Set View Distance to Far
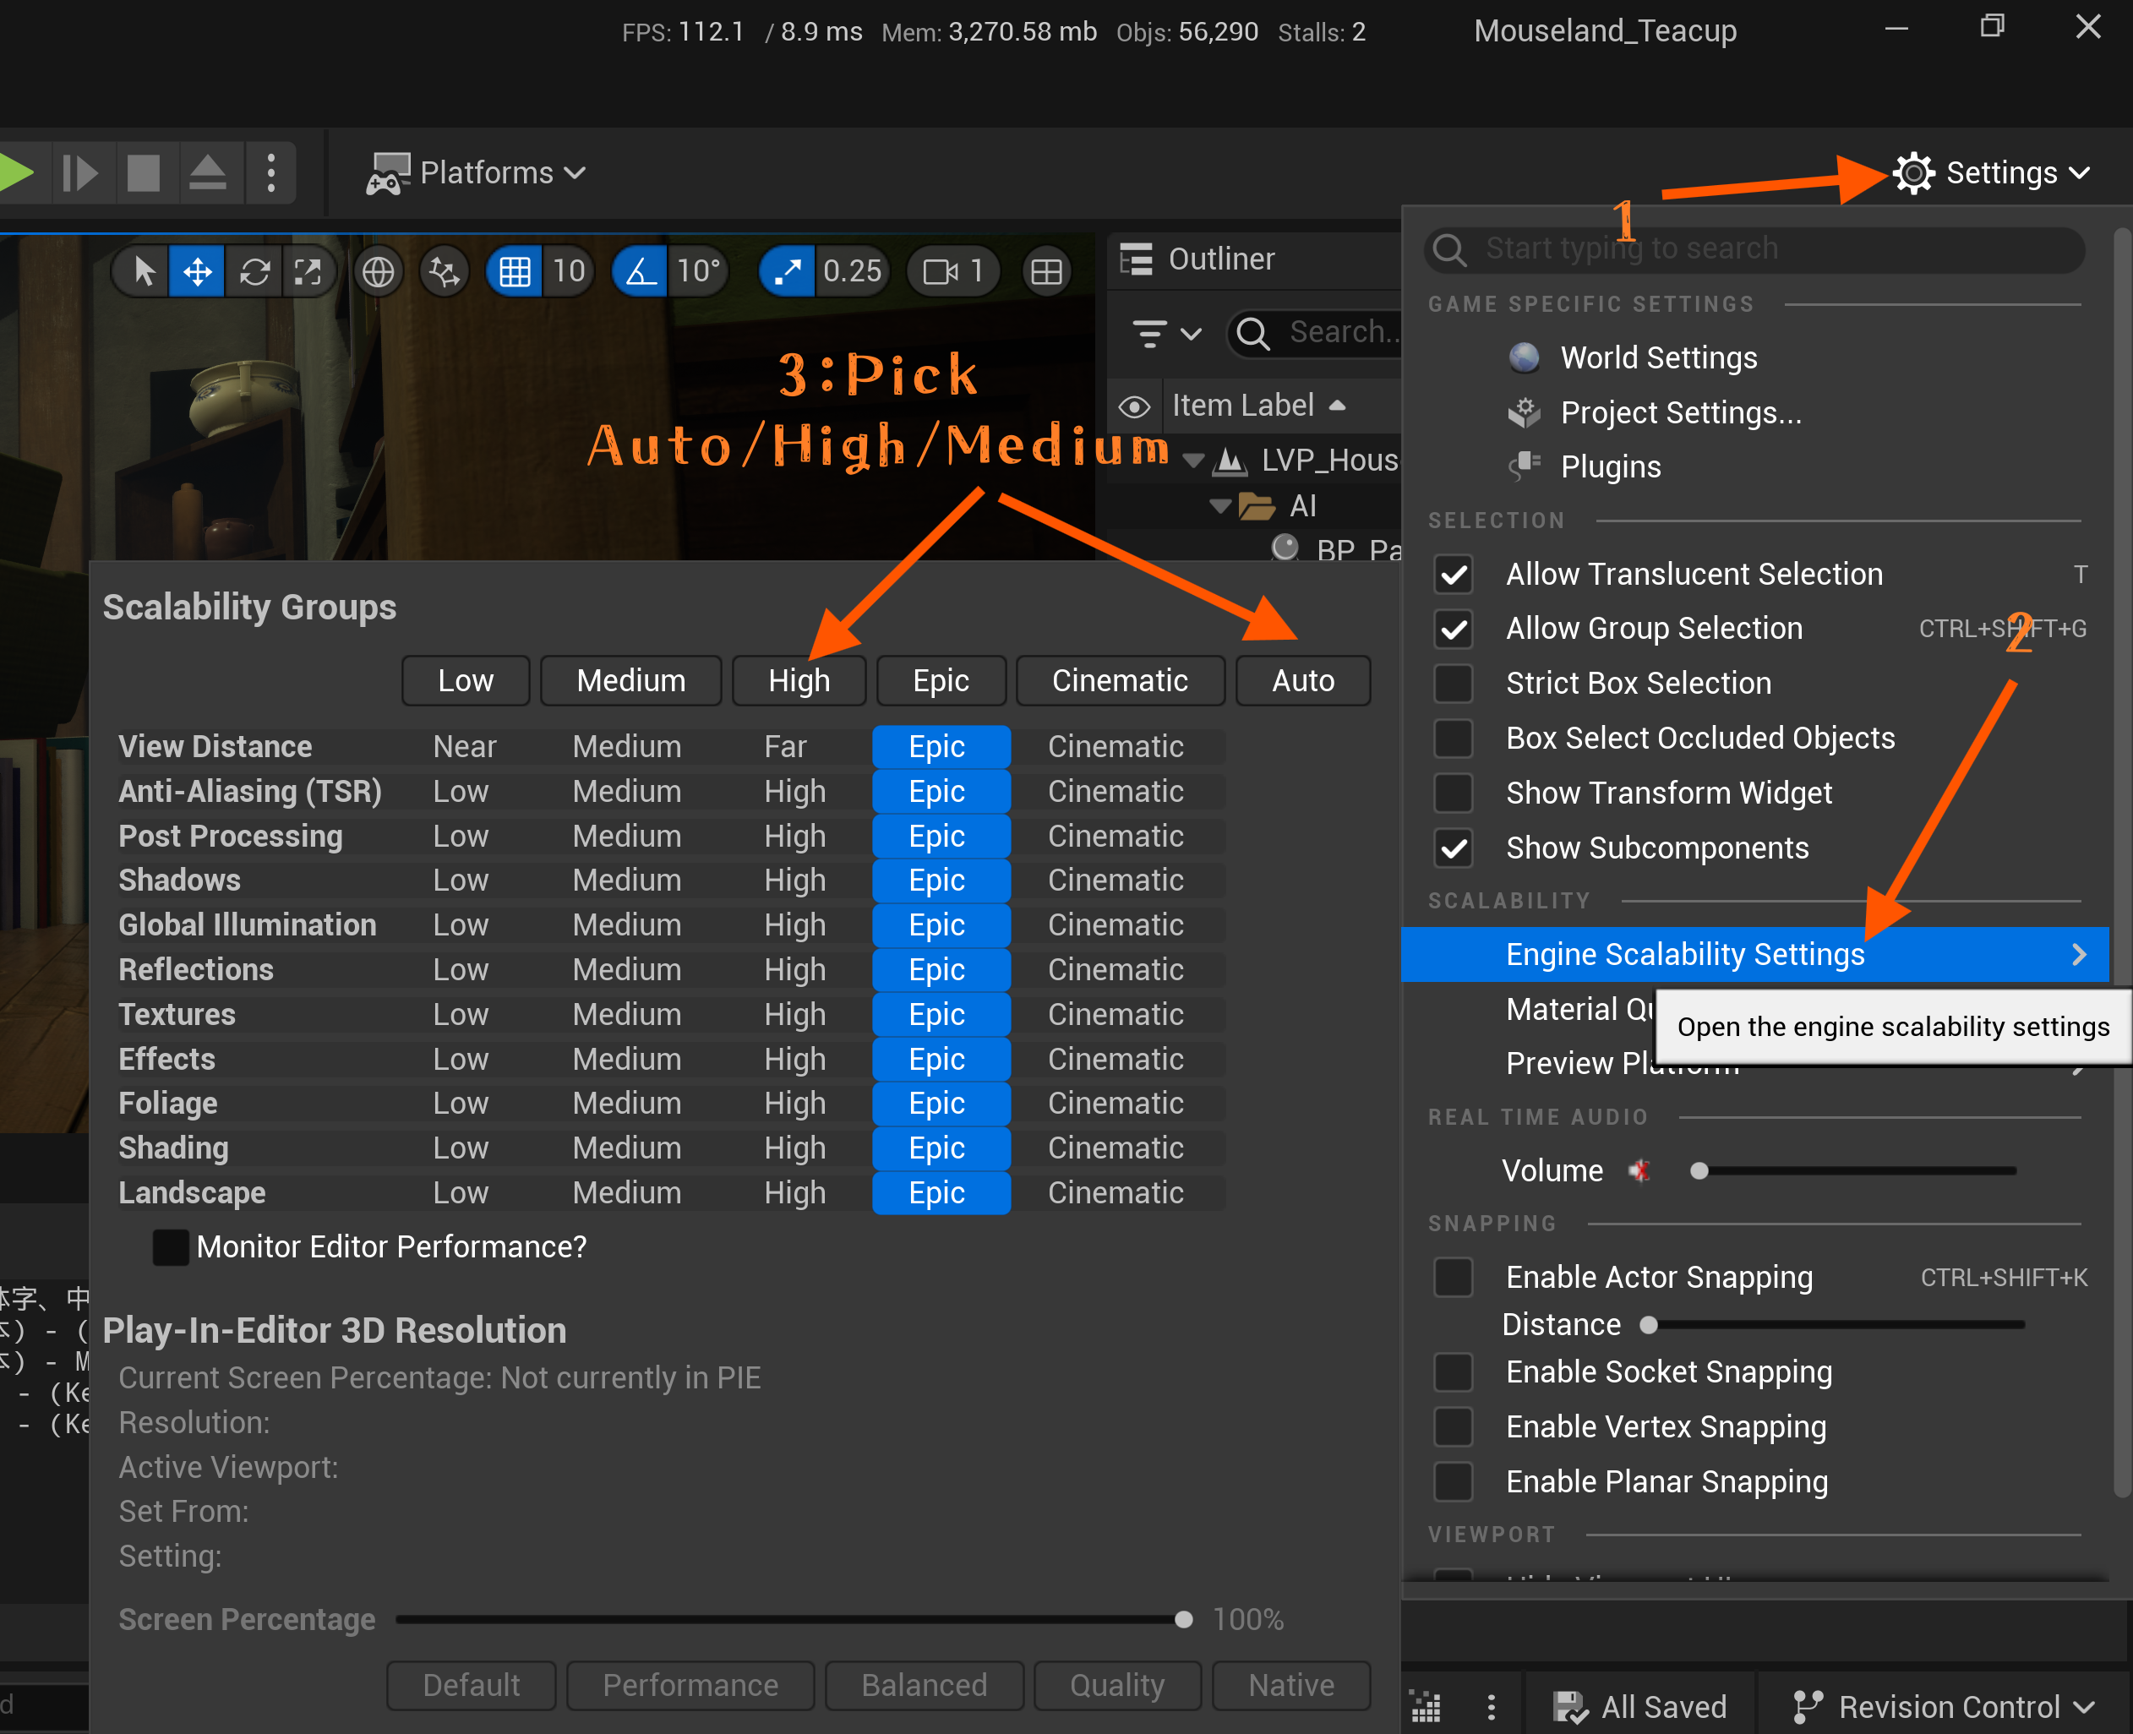Viewport: 2133px width, 1734px height. coord(785,747)
